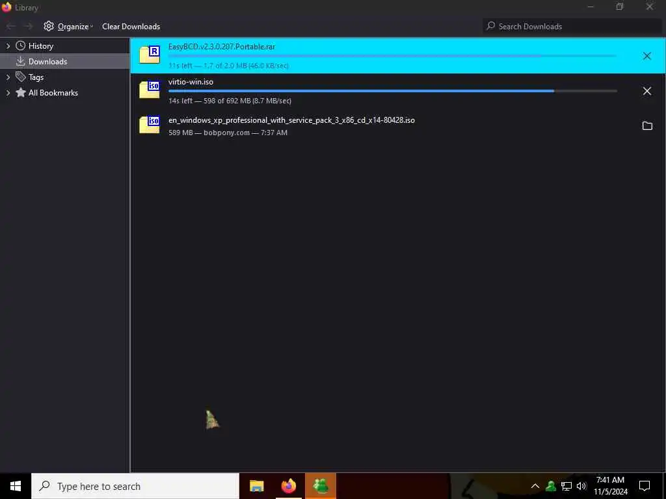The width and height of the screenshot is (666, 499).
Task: Click the virtio-win.iso file icon
Action: (150, 90)
